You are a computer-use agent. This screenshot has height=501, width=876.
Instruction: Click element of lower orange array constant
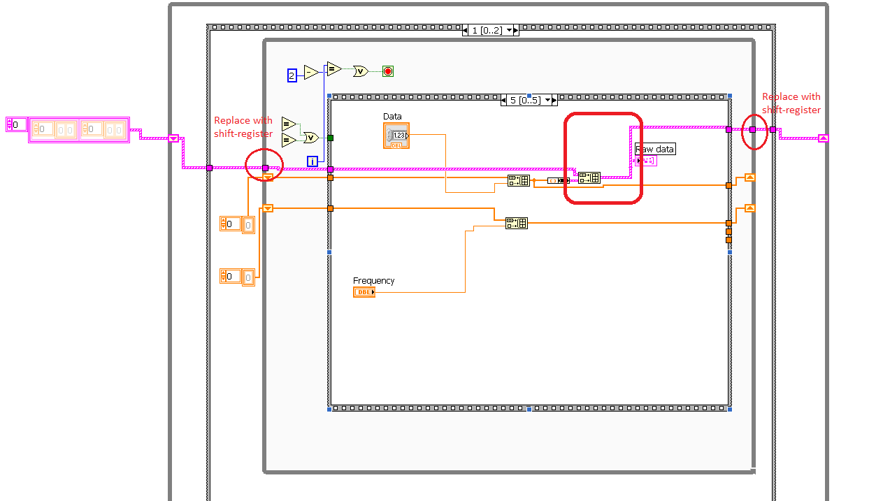pos(248,277)
